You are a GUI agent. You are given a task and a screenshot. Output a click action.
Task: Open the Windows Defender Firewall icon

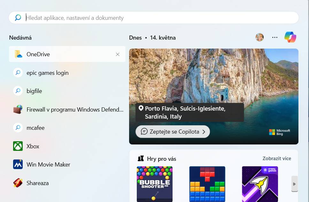[x=18, y=109]
